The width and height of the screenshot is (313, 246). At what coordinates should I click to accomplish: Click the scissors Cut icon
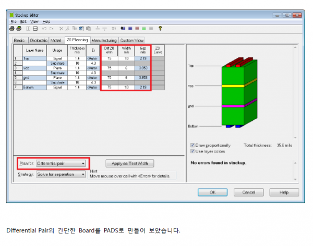(68, 28)
